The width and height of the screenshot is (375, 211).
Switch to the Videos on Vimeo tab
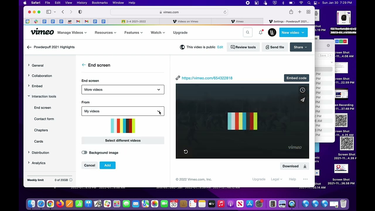[185, 21]
